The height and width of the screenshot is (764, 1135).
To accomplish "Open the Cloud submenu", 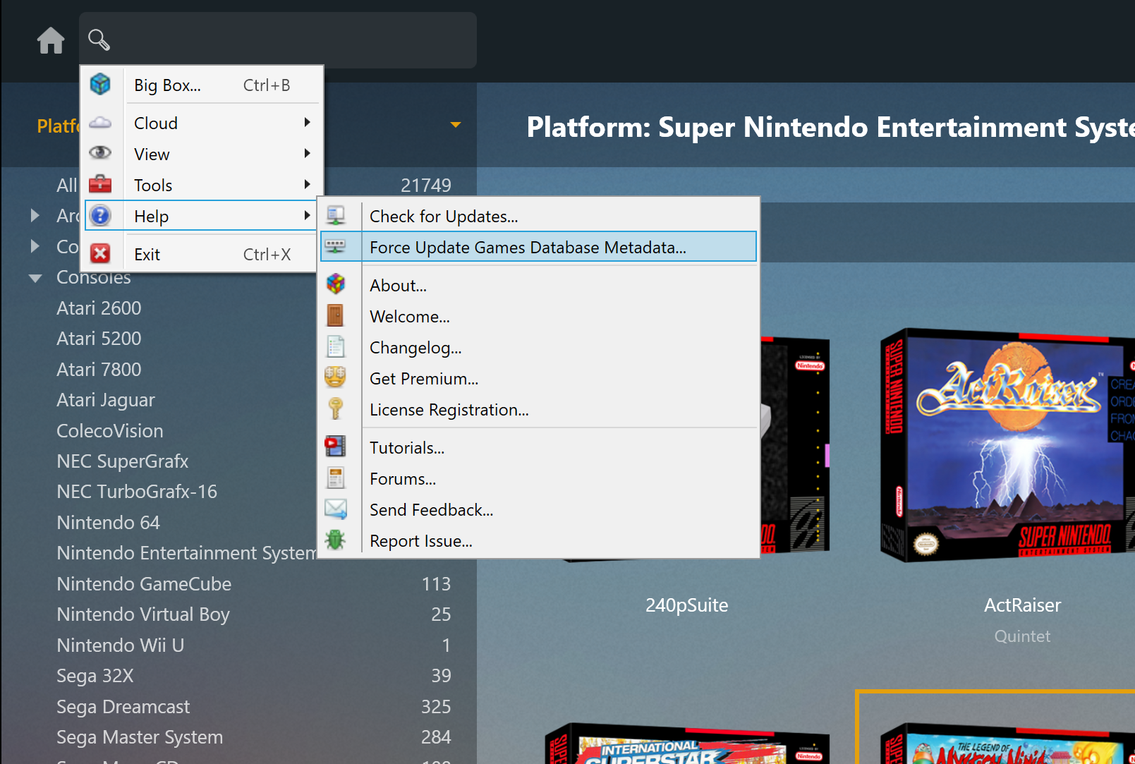I will (202, 123).
